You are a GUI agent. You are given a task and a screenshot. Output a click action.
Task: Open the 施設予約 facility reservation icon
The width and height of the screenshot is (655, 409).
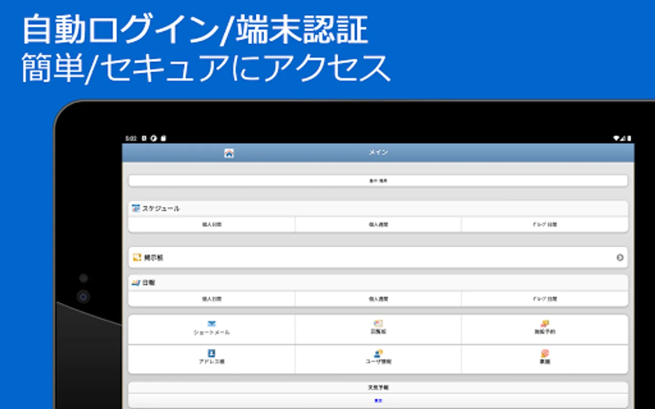pyautogui.click(x=544, y=323)
